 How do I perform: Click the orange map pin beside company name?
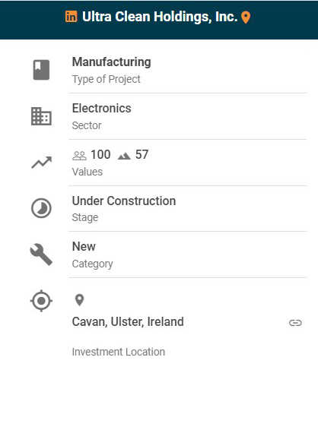pos(246,17)
